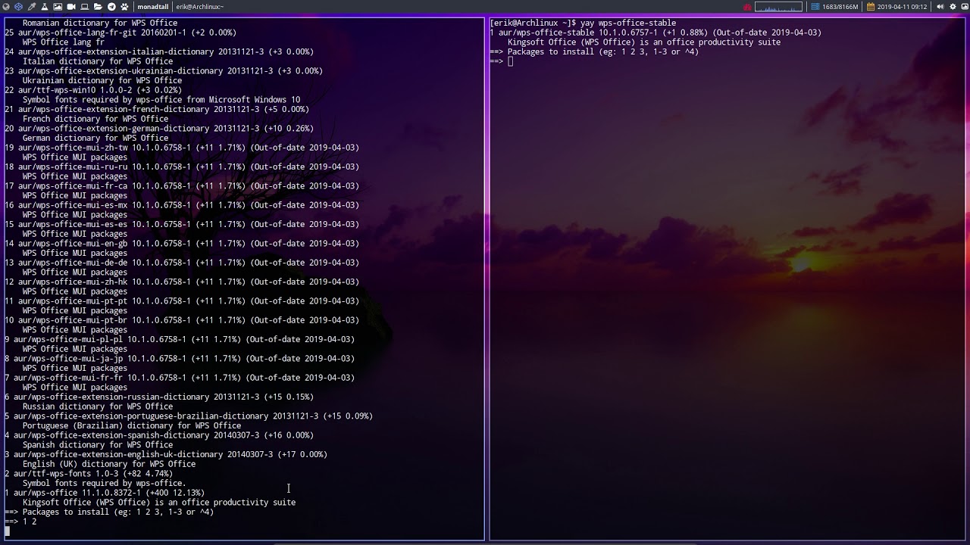
Task: Open the folder workspace icon
Action: pos(98,7)
